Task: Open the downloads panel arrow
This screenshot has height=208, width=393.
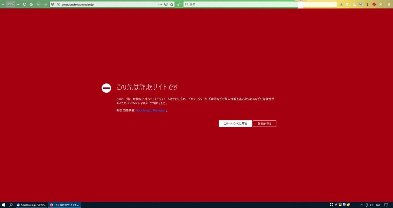Action: tap(341, 4)
